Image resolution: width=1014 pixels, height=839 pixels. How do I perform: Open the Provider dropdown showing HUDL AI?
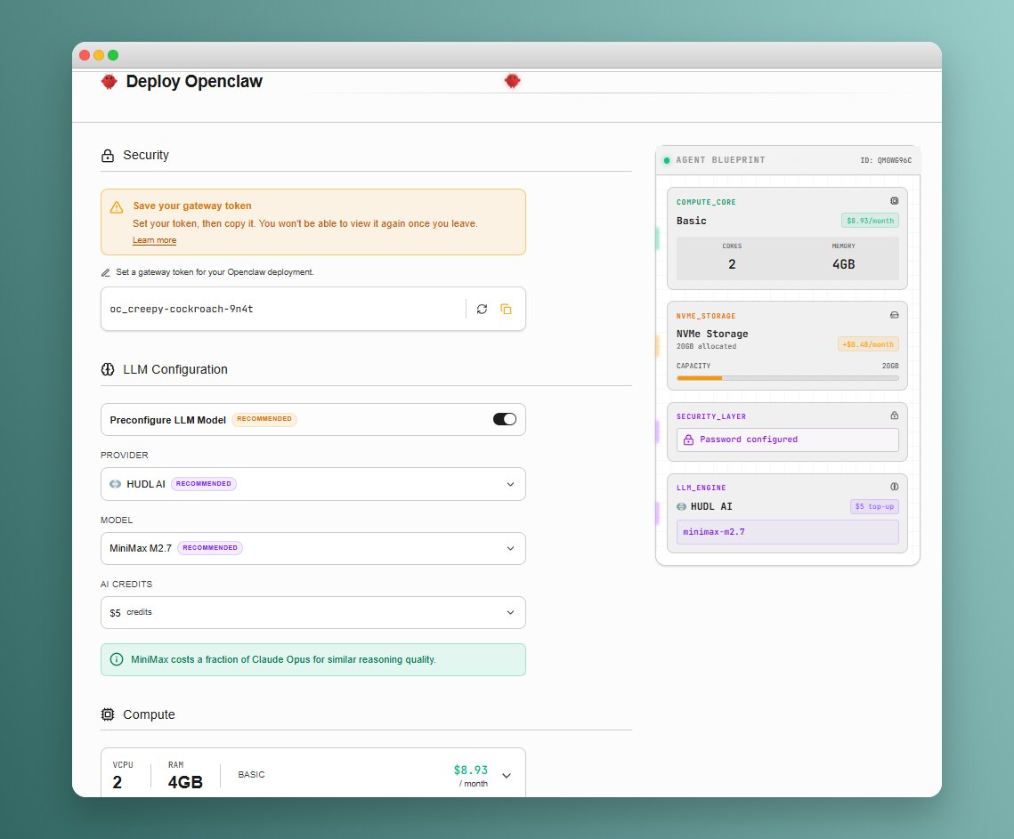(x=313, y=484)
